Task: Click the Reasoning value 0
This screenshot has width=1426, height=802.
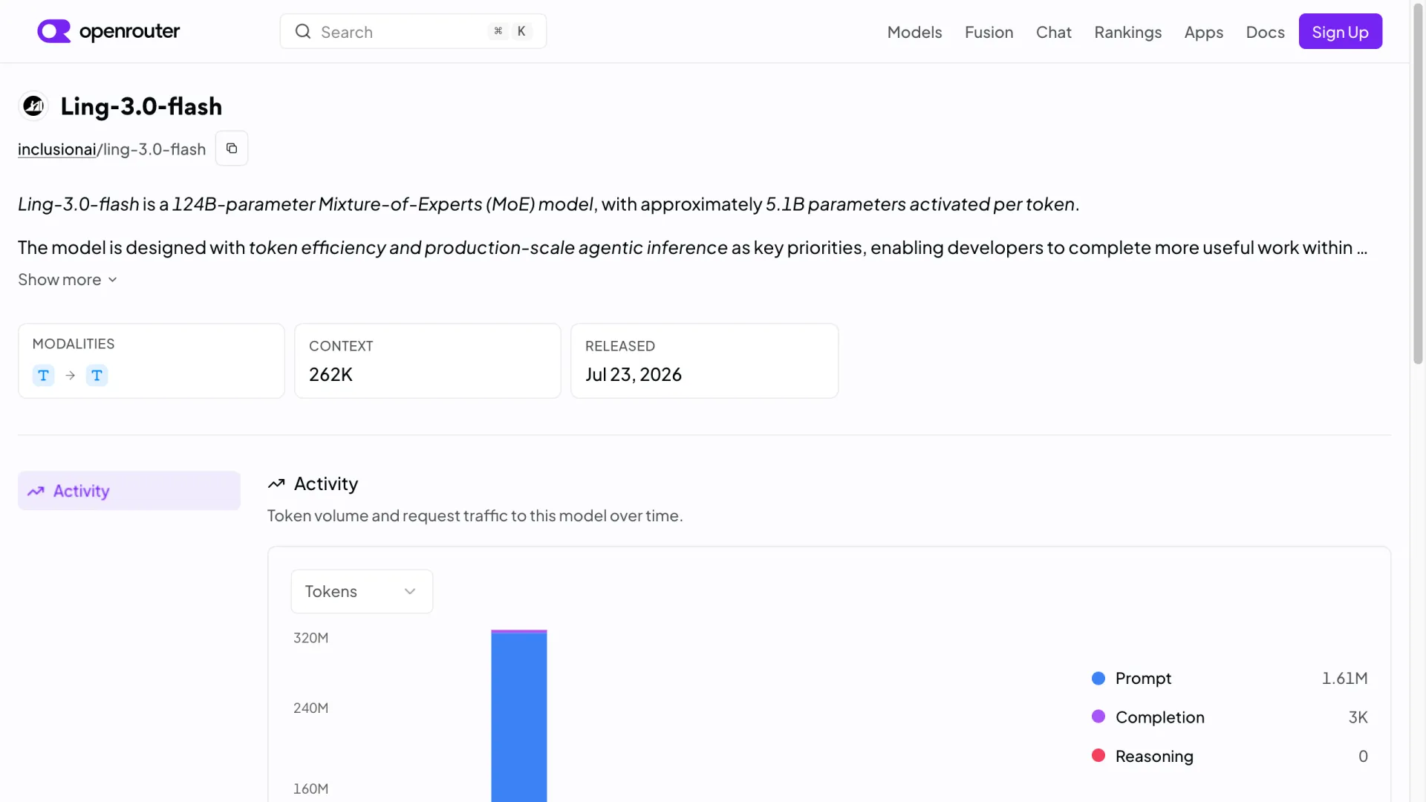Action: (x=1363, y=756)
